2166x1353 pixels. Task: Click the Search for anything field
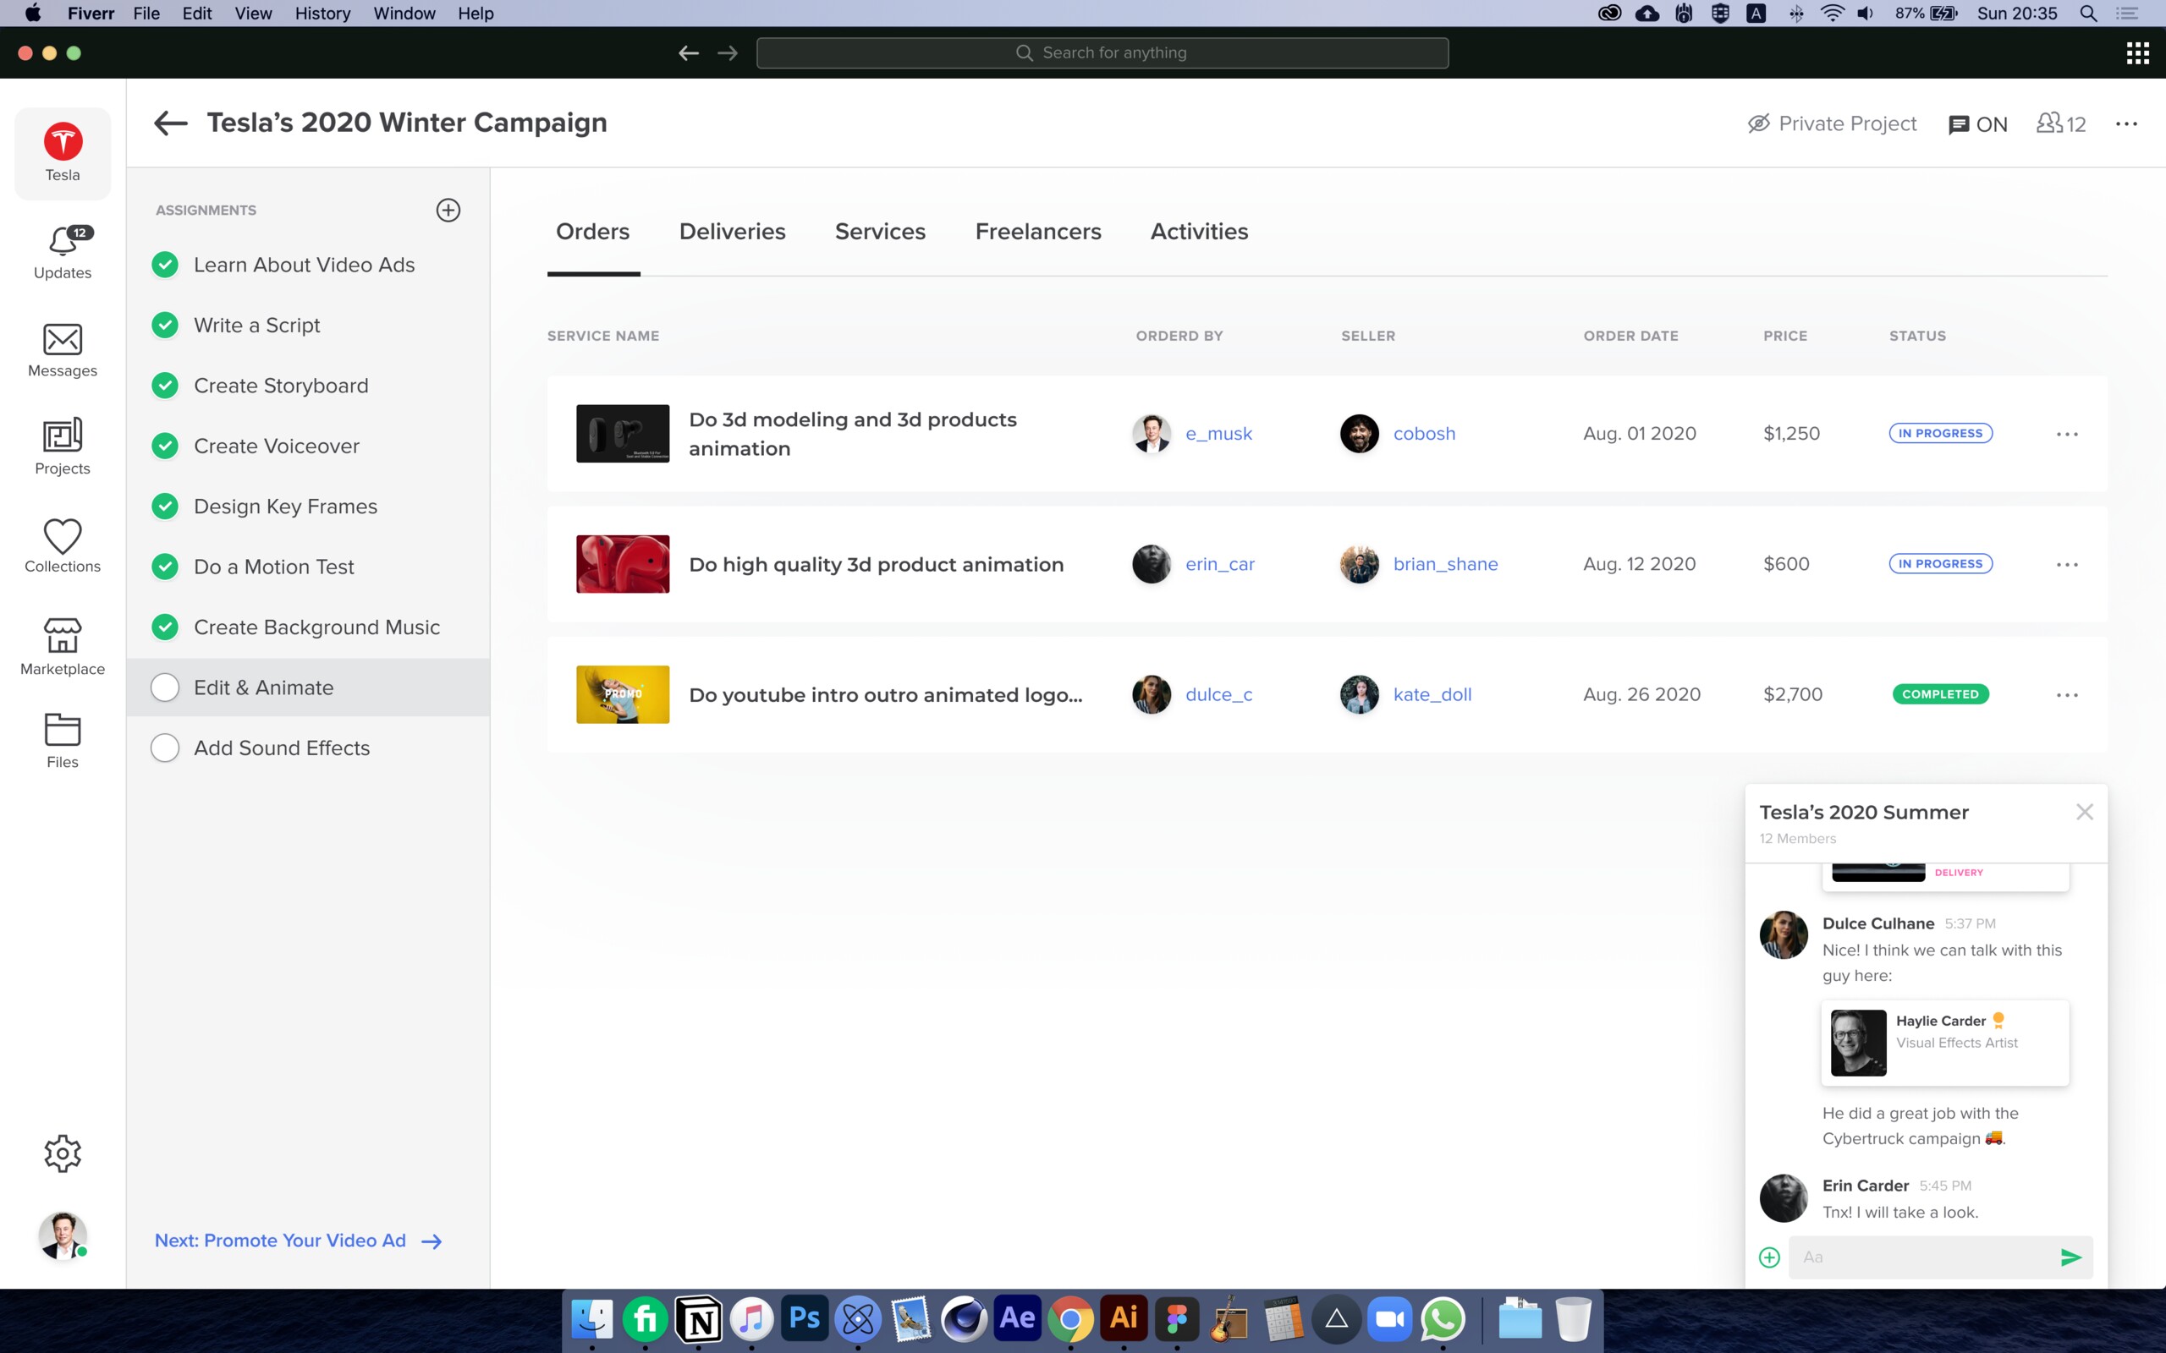pos(1102,52)
